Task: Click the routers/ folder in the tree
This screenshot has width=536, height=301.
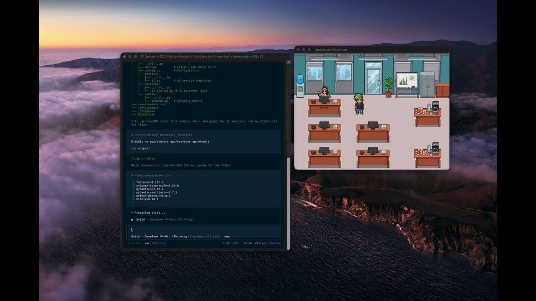Action: tap(152, 74)
